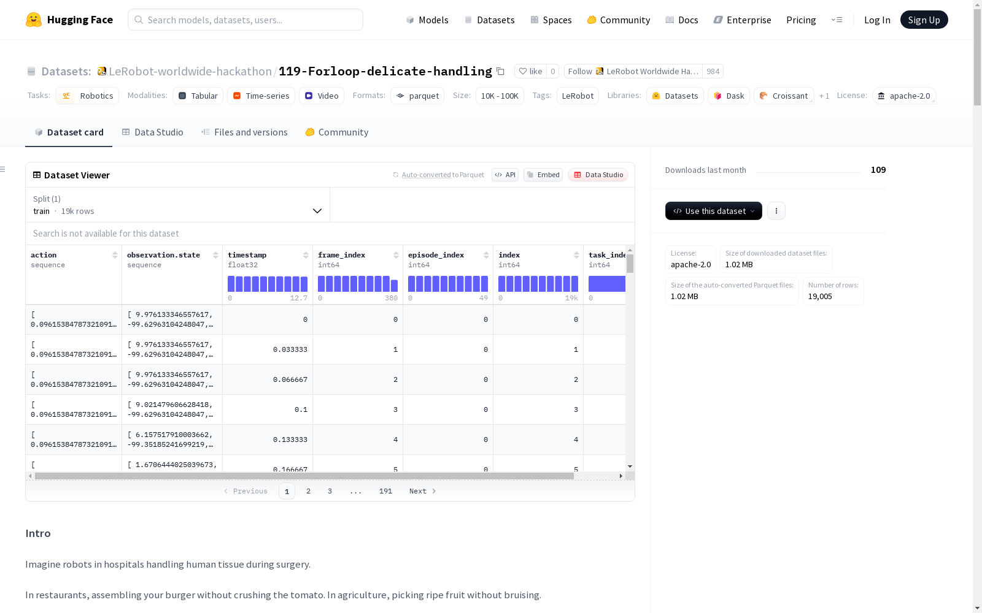Click the table horizontal scrollbar
The image size is (982, 613).
[304, 476]
